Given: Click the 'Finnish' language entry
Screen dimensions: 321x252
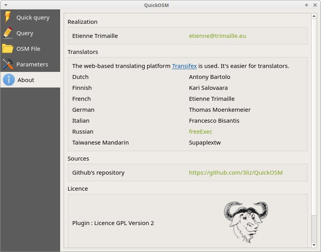Looking at the screenshot, I should click(x=82, y=88).
